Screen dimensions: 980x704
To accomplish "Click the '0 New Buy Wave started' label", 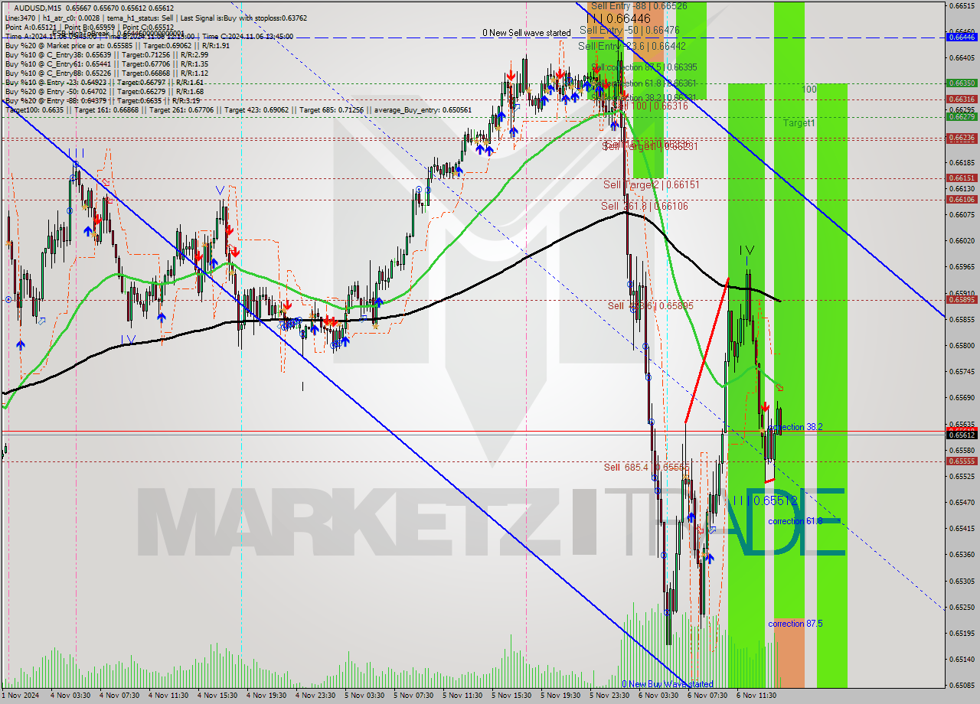I will coord(667,684).
